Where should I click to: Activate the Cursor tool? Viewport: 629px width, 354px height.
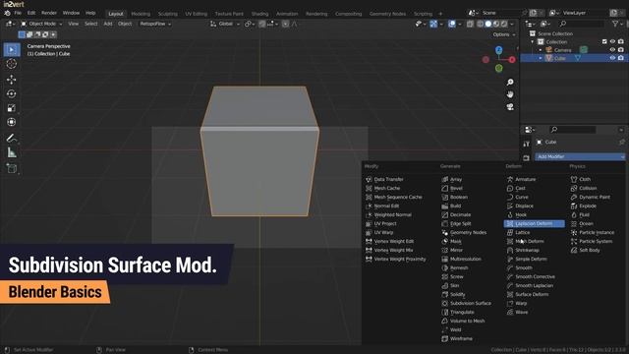pyautogui.click(x=12, y=64)
